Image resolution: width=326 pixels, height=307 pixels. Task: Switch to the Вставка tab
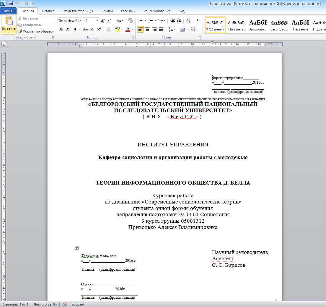point(48,11)
